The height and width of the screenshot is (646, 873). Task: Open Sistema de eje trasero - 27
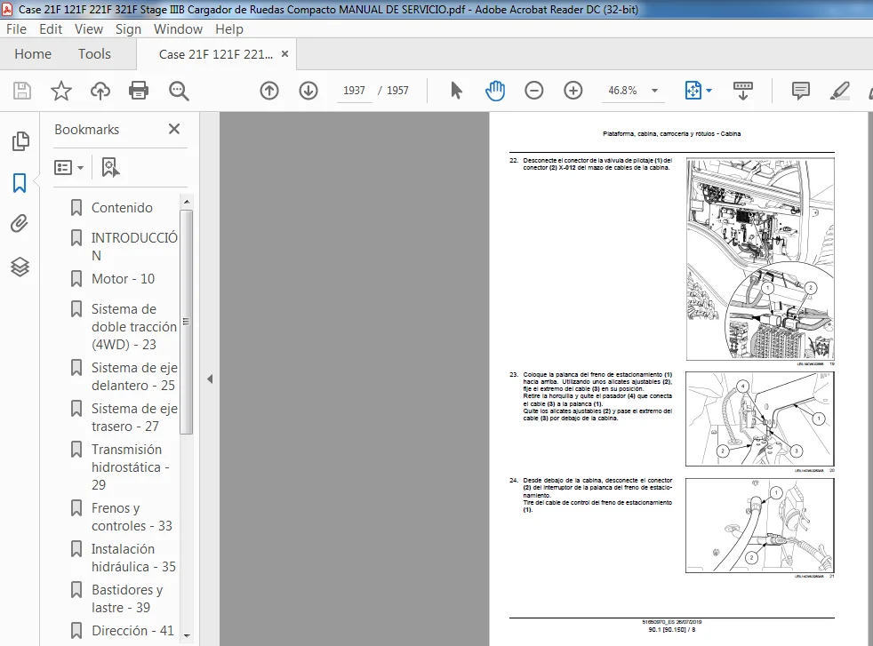coord(134,418)
